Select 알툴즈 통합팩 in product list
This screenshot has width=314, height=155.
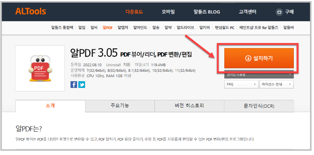click(62, 28)
